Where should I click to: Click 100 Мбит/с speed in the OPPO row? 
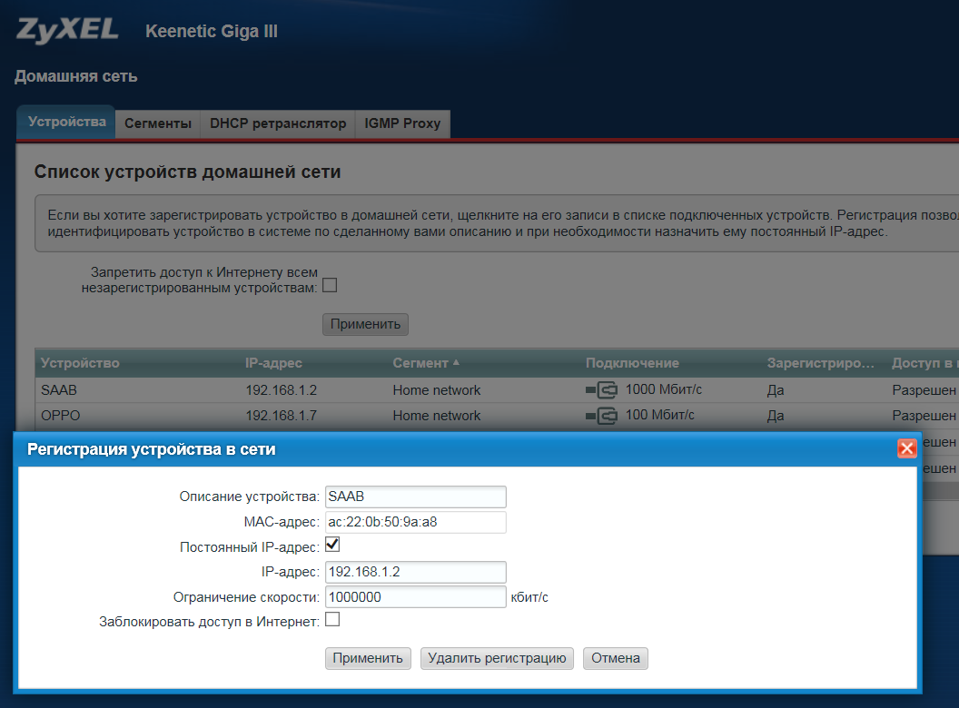pos(660,415)
